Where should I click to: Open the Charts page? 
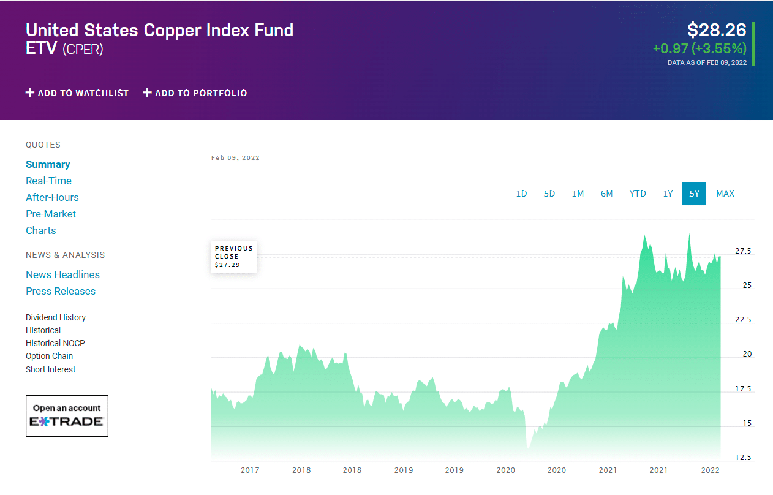(41, 230)
